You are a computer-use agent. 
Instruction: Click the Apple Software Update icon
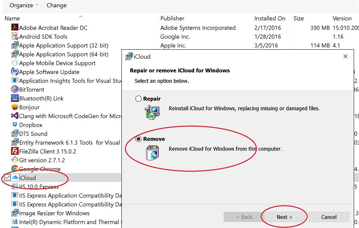[15, 72]
